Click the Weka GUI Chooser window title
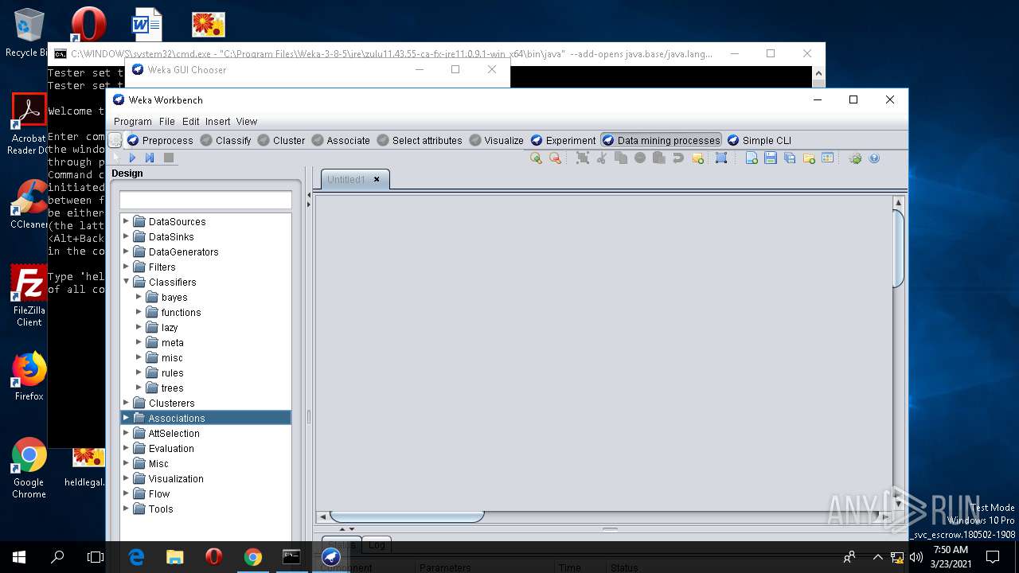 (x=186, y=69)
